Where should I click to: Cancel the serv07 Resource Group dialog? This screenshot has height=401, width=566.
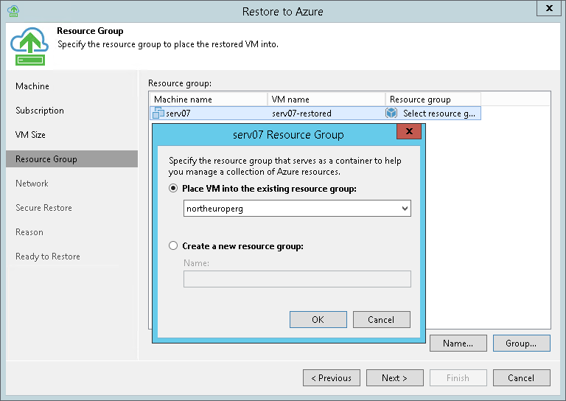point(381,320)
